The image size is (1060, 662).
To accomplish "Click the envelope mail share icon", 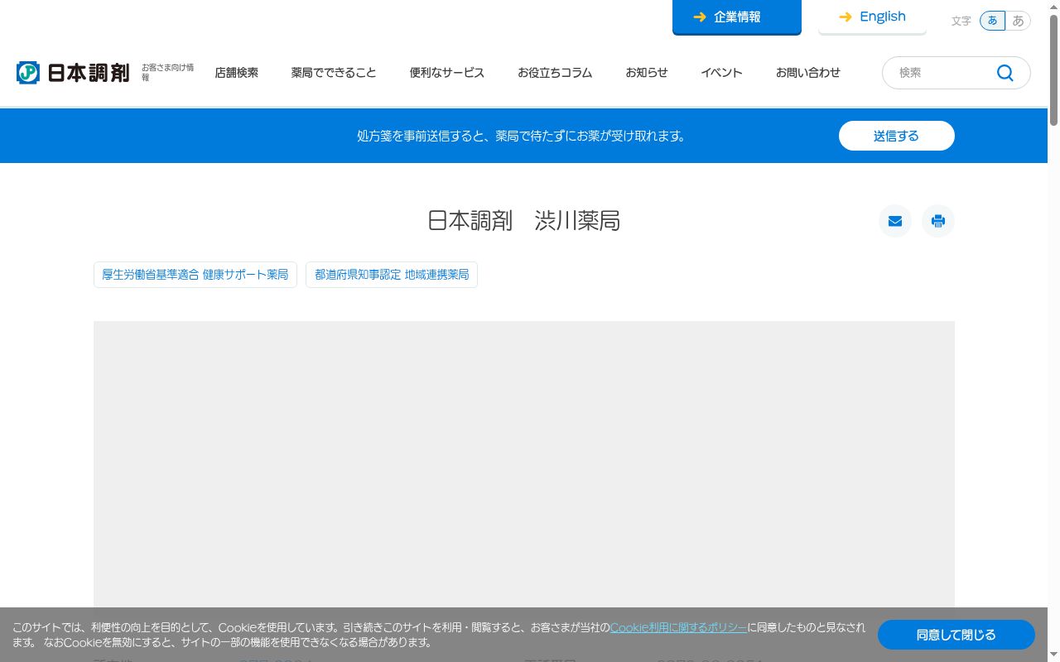I will (x=895, y=221).
